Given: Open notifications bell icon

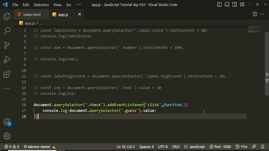Looking at the screenshot, I should (x=262, y=147).
